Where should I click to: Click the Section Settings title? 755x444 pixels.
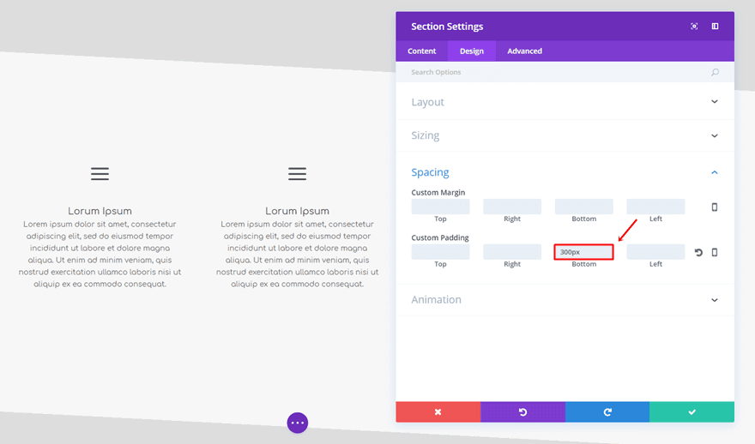pyautogui.click(x=447, y=27)
